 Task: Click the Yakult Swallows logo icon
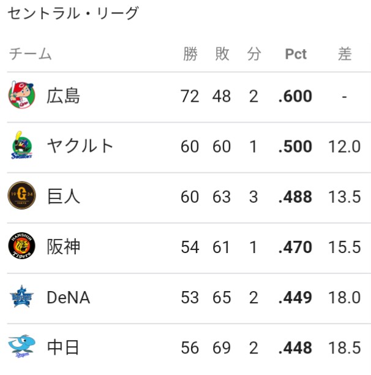[22, 145]
